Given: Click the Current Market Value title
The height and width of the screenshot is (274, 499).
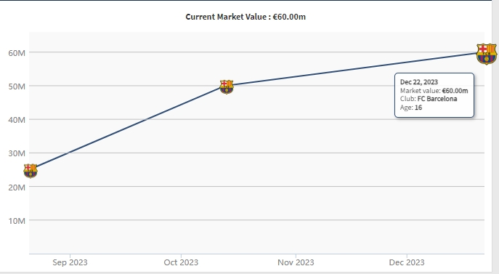Looking at the screenshot, I should tap(246, 17).
